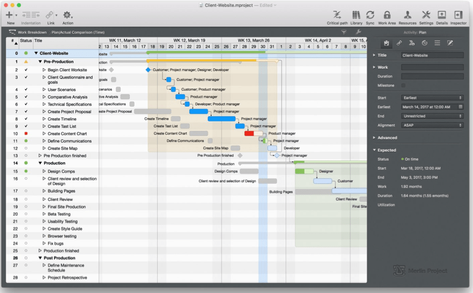The width and height of the screenshot is (473, 293).
Task: Toggle the Critical path toolbar icon
Action: coord(337,15)
